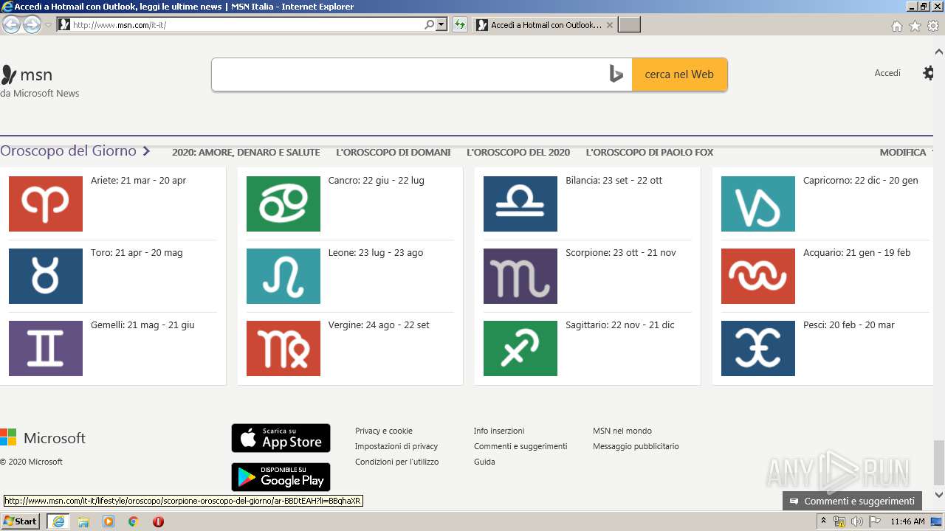The image size is (945, 531).
Task: Open the Sagittario zodiac icon
Action: coord(520,348)
